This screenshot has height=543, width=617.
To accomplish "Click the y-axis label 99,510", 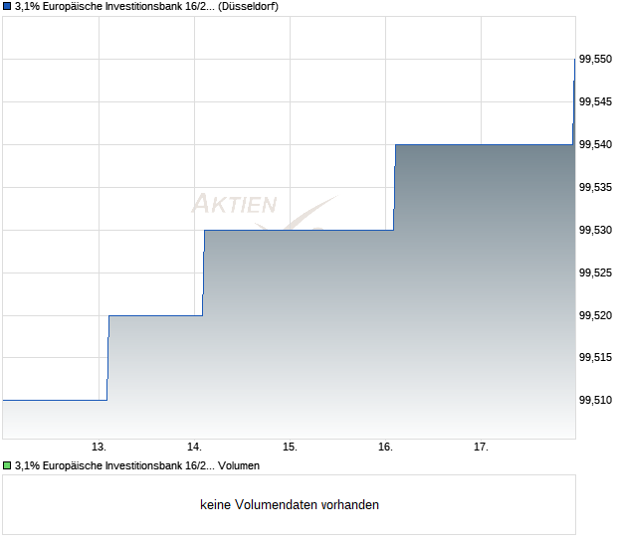I will [595, 400].
